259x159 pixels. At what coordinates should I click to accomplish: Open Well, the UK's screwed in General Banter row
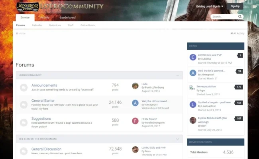click(x=155, y=101)
